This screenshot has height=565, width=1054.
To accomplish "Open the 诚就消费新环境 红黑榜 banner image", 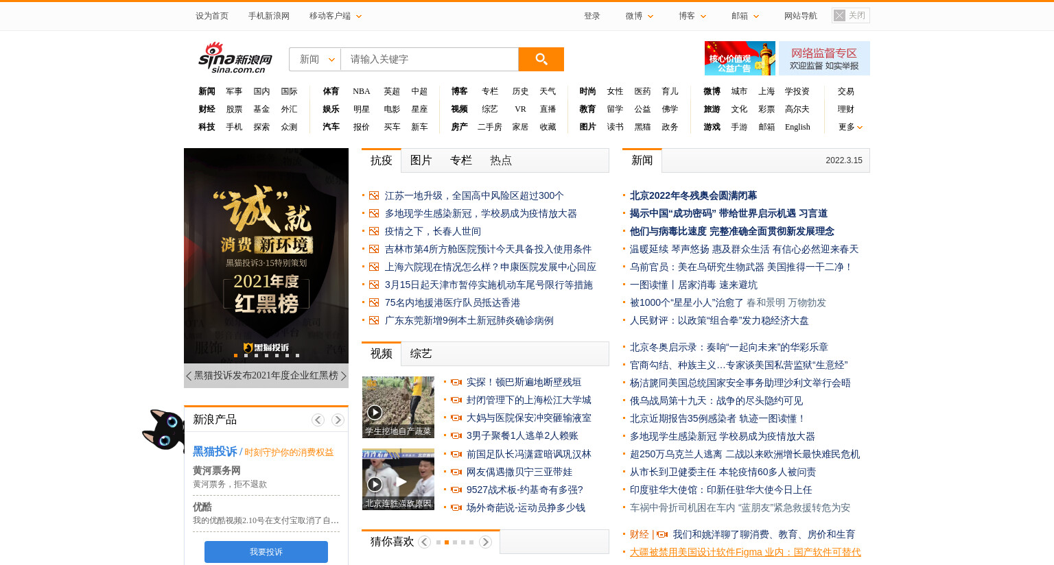I will [x=266, y=256].
